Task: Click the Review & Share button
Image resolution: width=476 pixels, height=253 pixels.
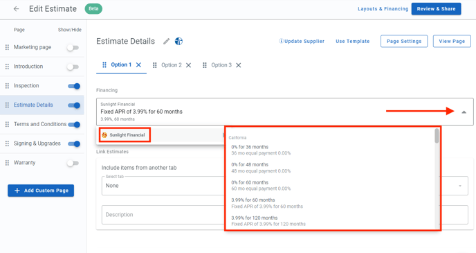Action: coord(437,9)
